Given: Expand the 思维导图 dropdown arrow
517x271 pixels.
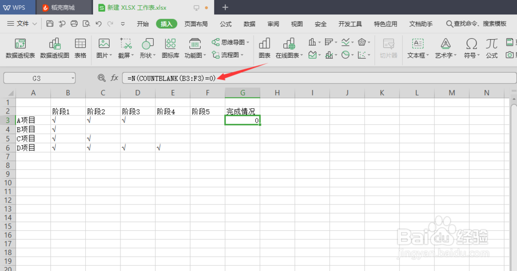Looking at the screenshot, I should click(x=248, y=42).
